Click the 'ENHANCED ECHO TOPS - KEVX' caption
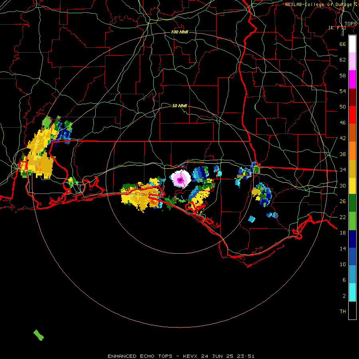The width and height of the screenshot is (359, 359). pos(152,356)
